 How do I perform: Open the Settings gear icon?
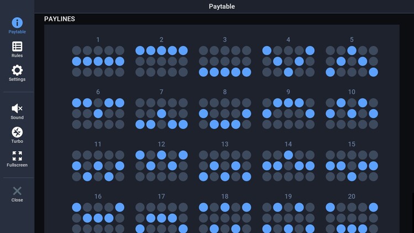pyautogui.click(x=17, y=71)
